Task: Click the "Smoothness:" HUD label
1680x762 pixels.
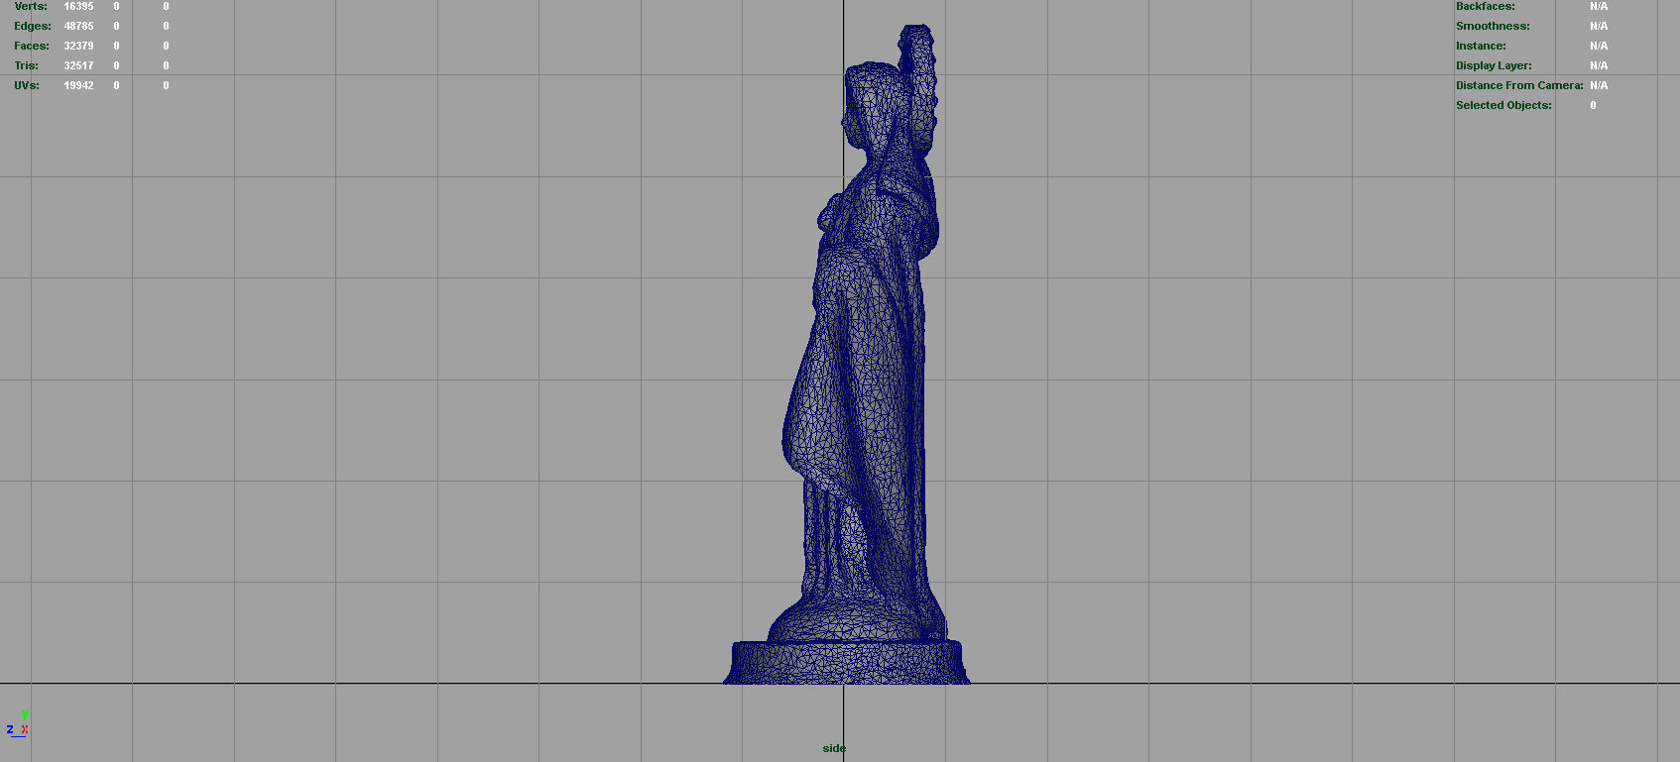Action: point(1493,26)
